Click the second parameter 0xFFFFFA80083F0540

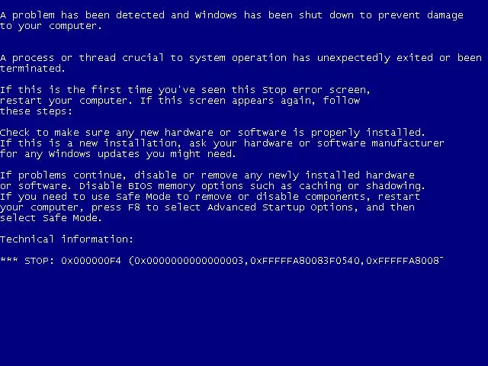pyautogui.click(x=305, y=261)
